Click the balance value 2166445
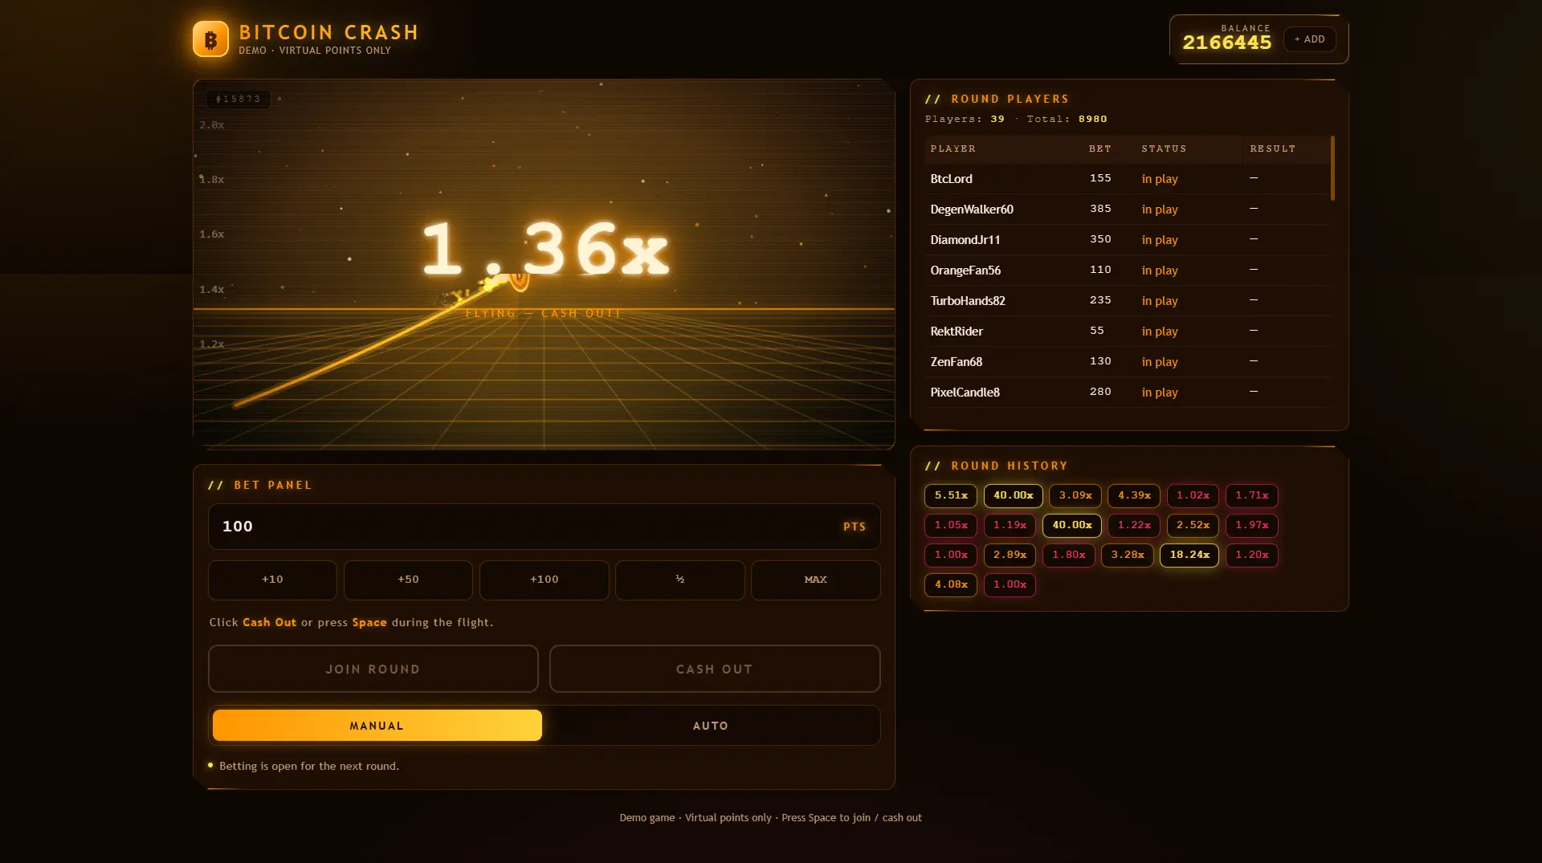 (x=1227, y=43)
